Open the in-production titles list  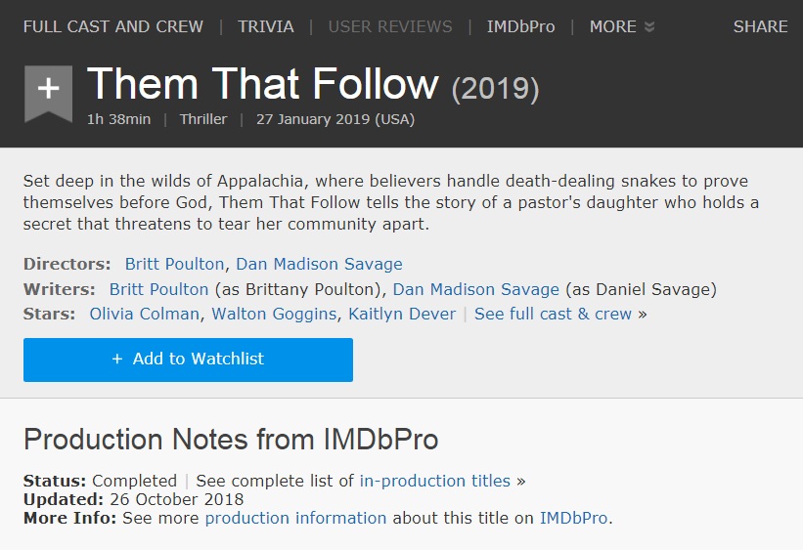coord(434,481)
